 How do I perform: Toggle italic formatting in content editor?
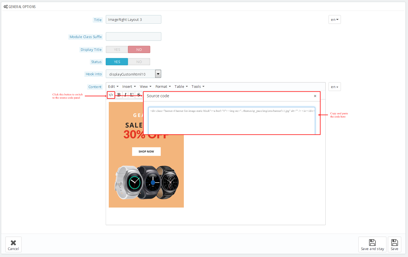click(x=125, y=95)
